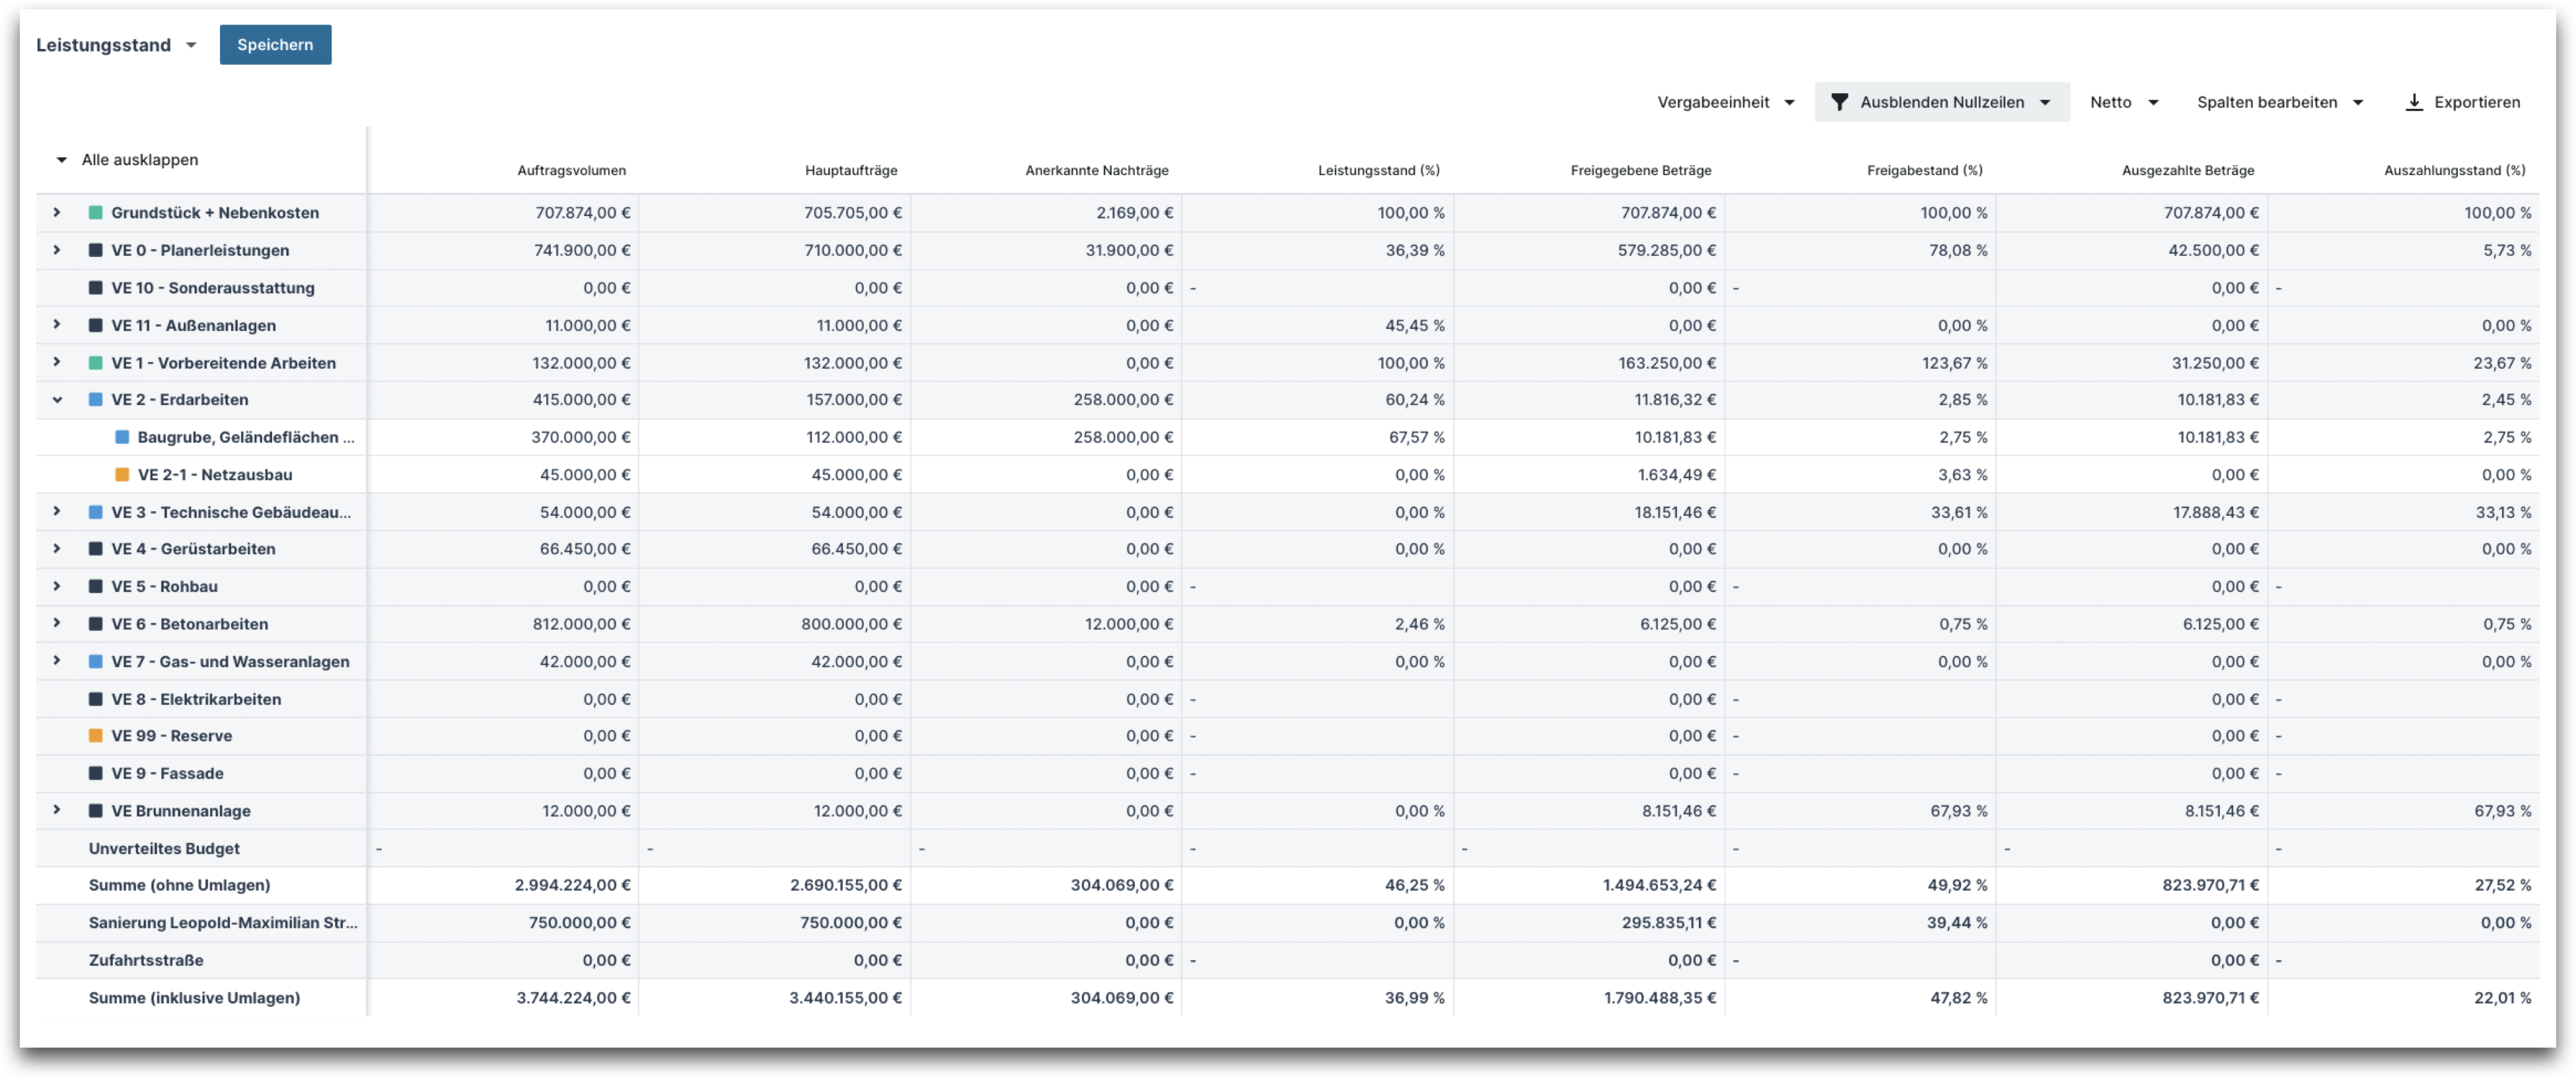
Task: Open the Netto dropdown
Action: [2124, 102]
